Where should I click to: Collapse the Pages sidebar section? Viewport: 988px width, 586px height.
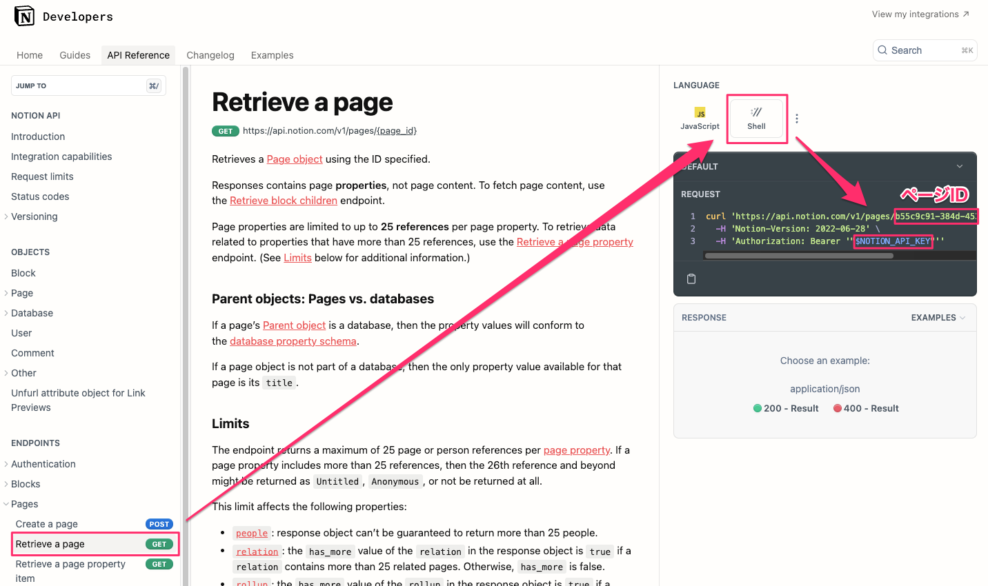point(6,504)
